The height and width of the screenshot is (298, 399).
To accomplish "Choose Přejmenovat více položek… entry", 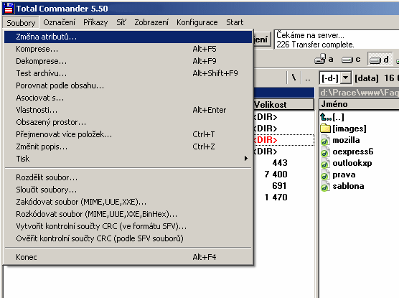I will pos(128,134).
